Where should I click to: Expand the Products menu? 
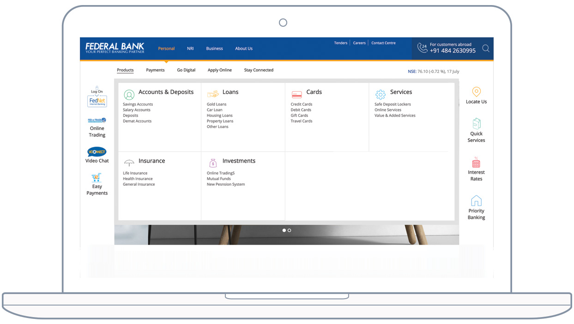[125, 70]
